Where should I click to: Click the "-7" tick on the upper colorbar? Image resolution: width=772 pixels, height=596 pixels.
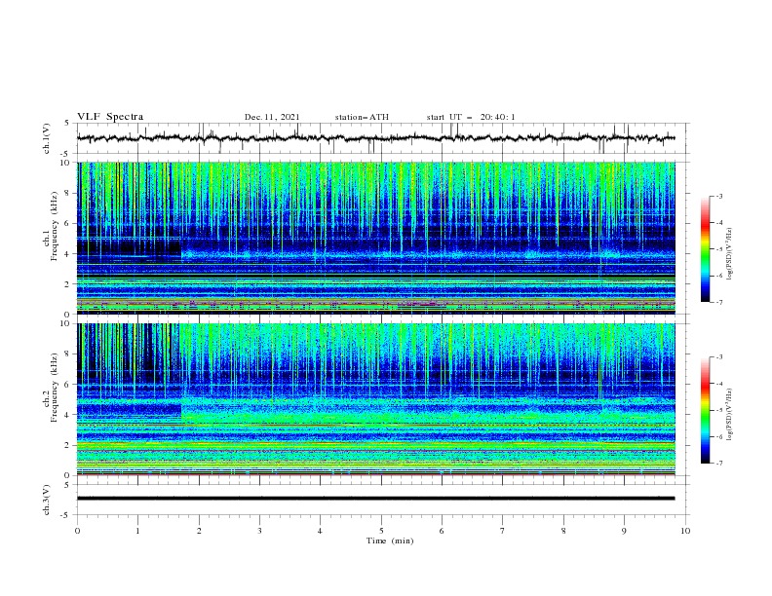coord(718,302)
